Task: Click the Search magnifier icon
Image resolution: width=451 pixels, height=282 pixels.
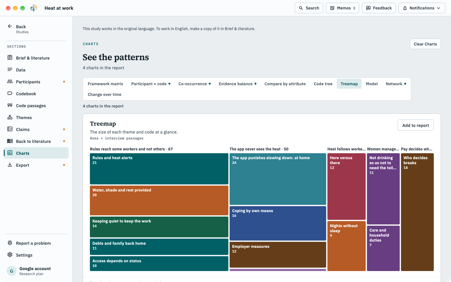Action: [x=301, y=8]
